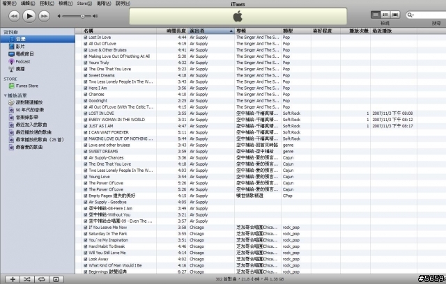This screenshot has width=446, height=284.
Task: Switch to the plain list view button
Action: click(376, 15)
